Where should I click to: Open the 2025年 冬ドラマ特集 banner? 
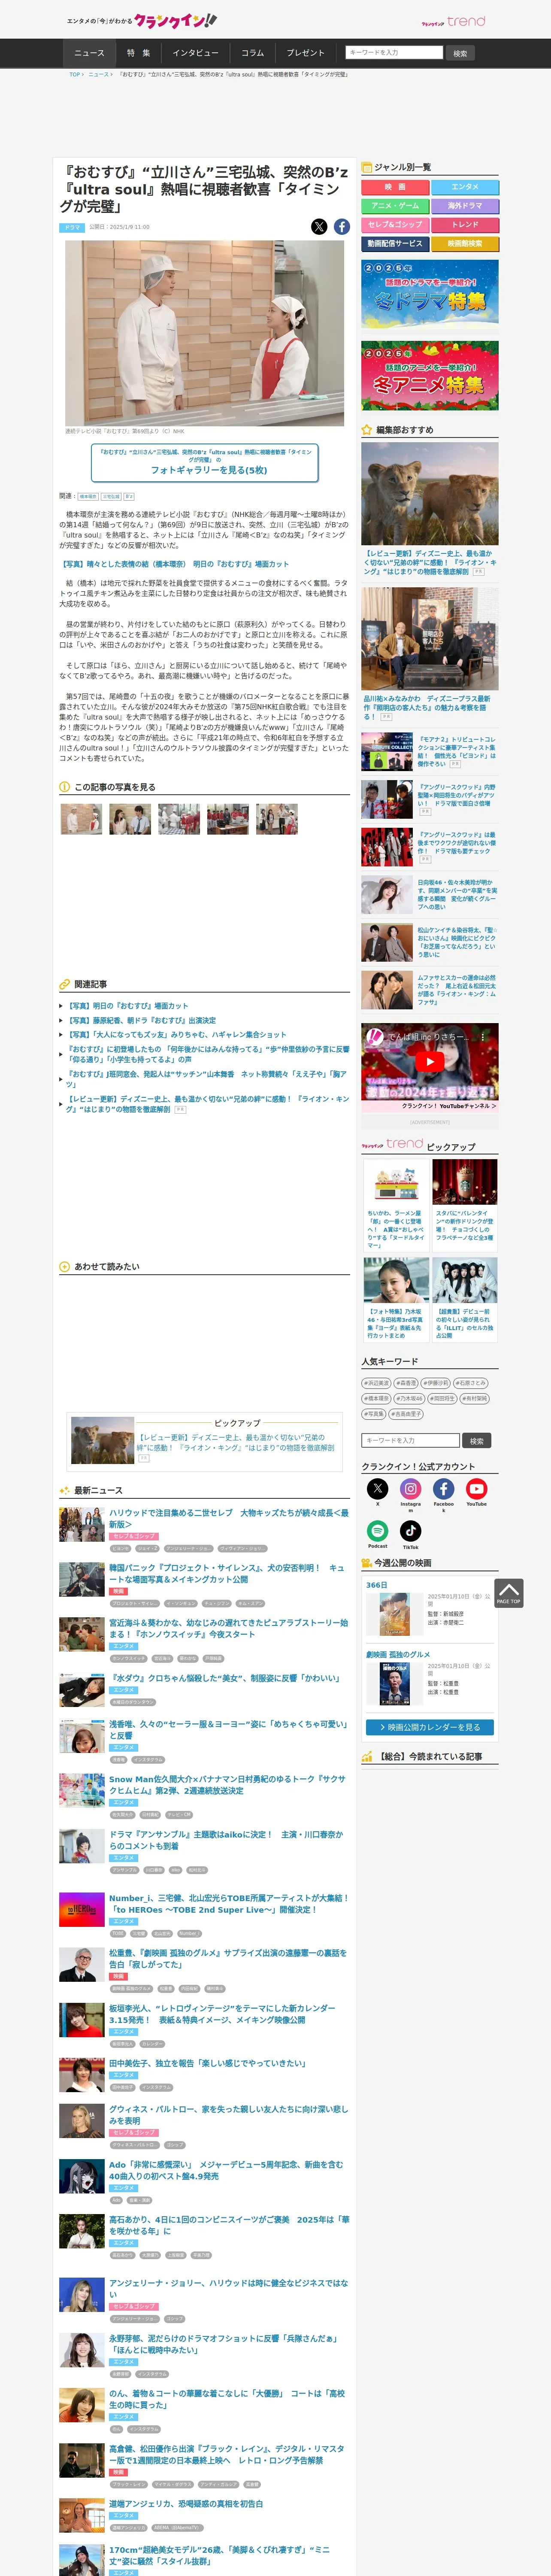pyautogui.click(x=429, y=294)
